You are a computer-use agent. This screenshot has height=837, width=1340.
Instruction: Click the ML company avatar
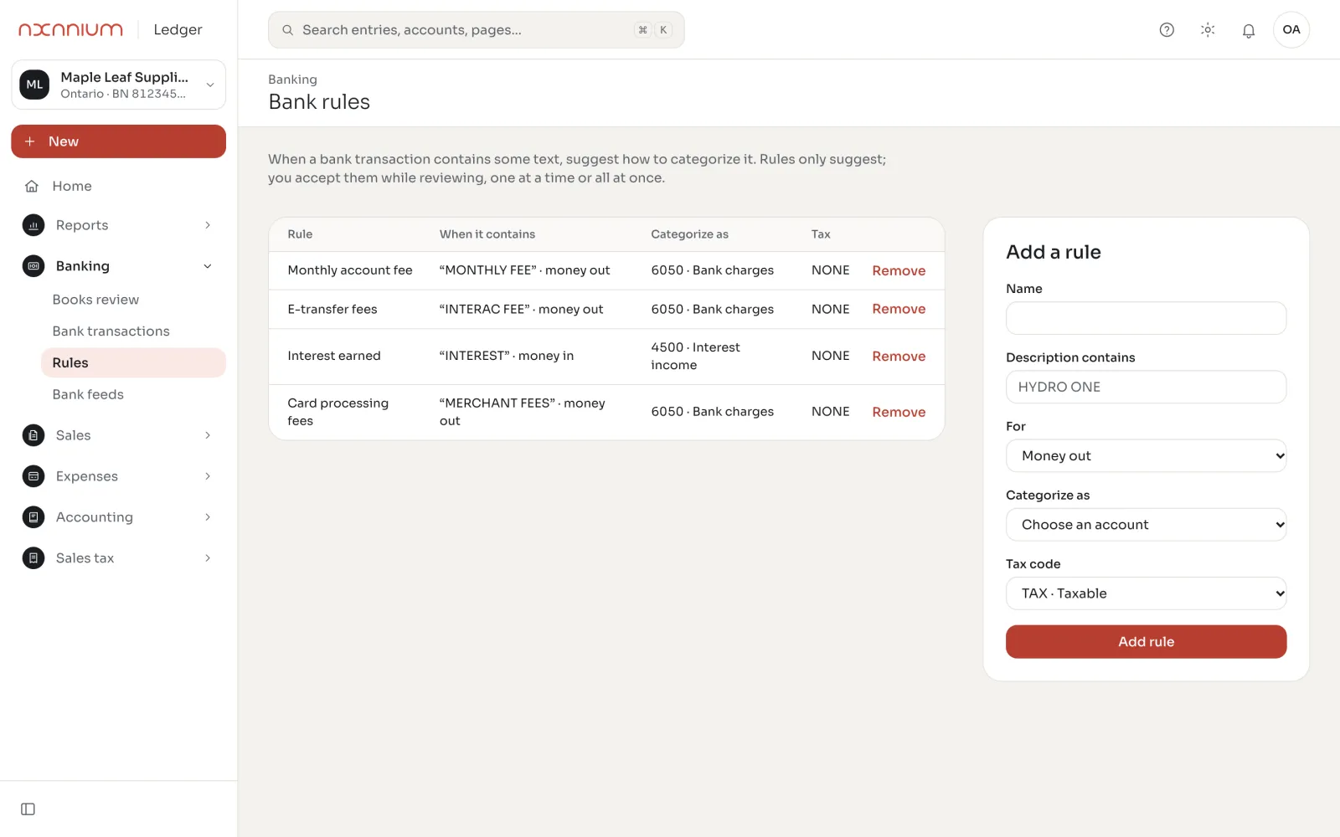[x=34, y=85]
